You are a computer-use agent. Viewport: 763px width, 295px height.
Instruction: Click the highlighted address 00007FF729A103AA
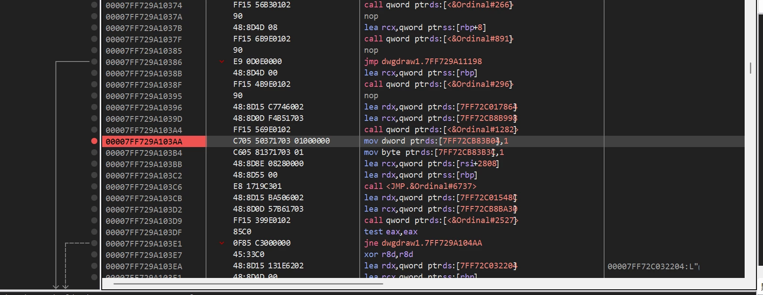(x=144, y=141)
